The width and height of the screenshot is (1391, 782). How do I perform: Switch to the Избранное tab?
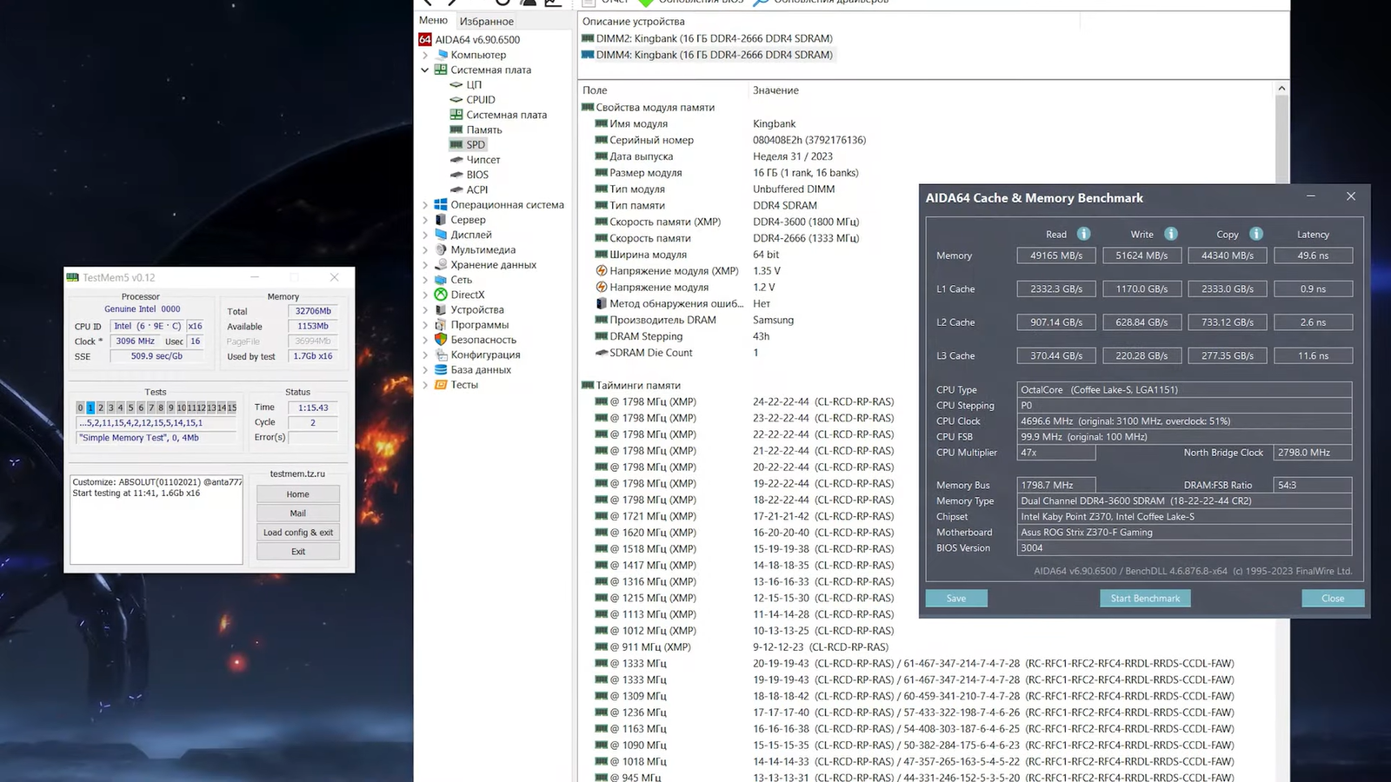[486, 21]
